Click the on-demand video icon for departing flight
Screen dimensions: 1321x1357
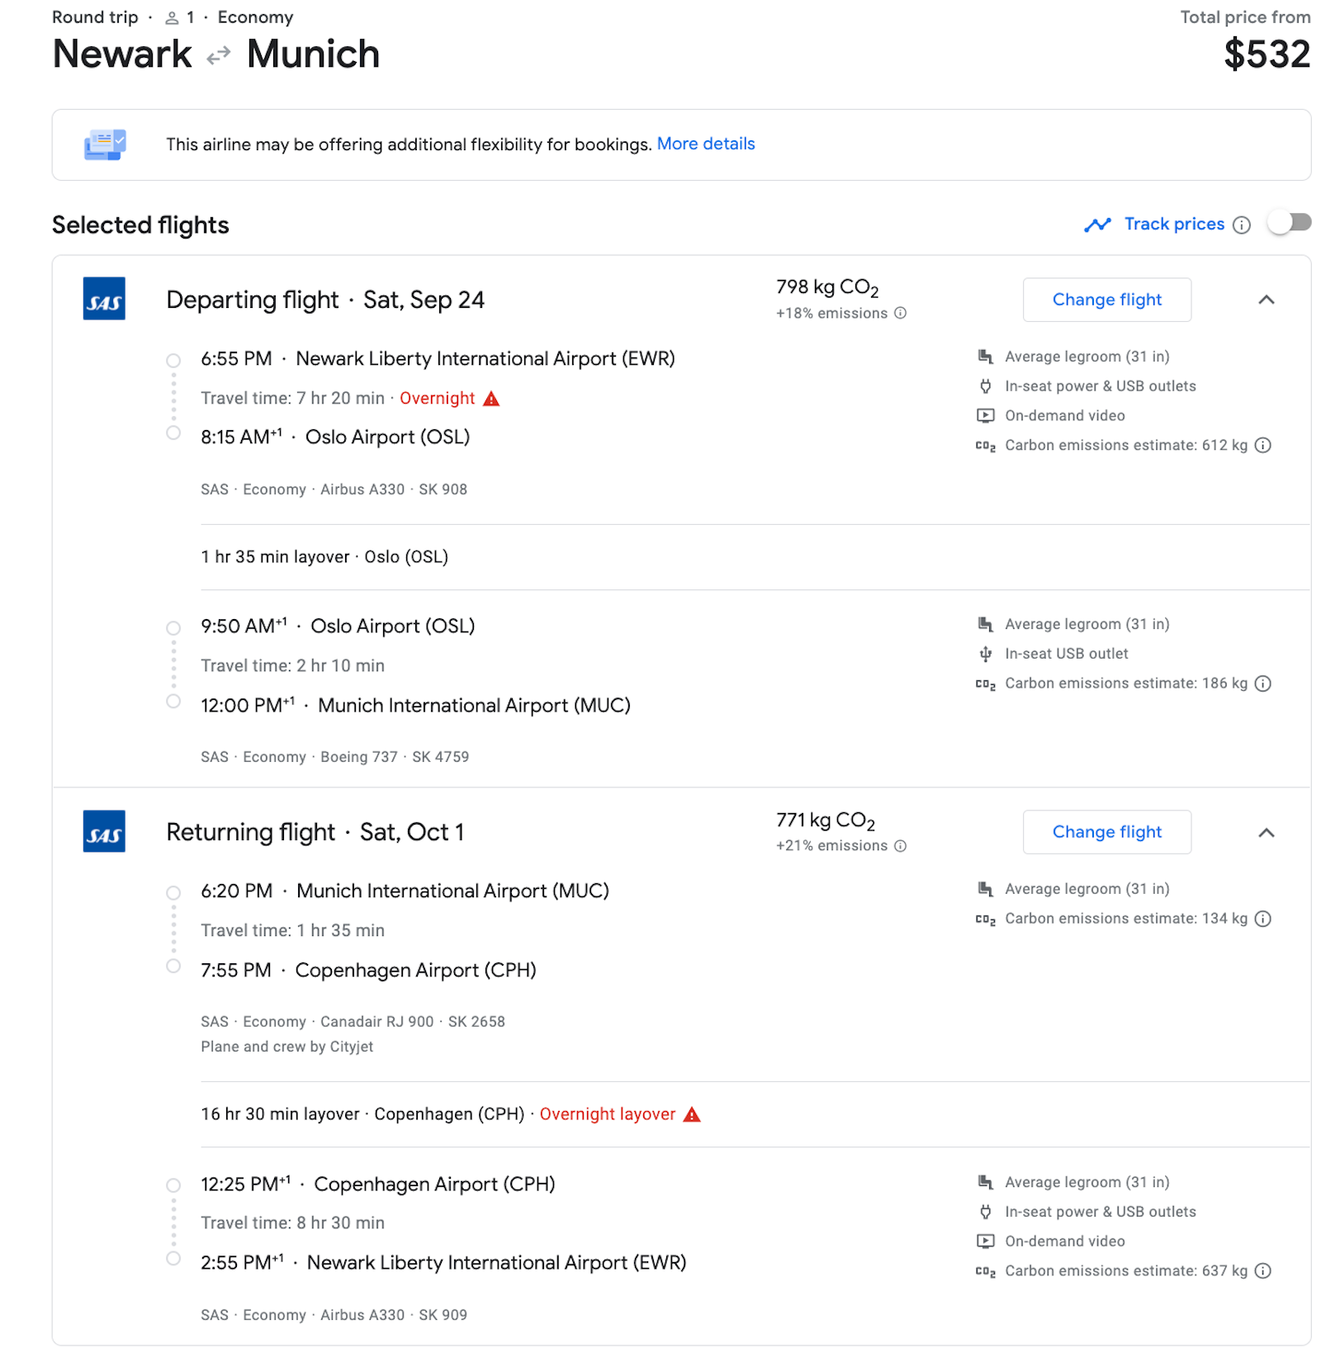coord(985,415)
